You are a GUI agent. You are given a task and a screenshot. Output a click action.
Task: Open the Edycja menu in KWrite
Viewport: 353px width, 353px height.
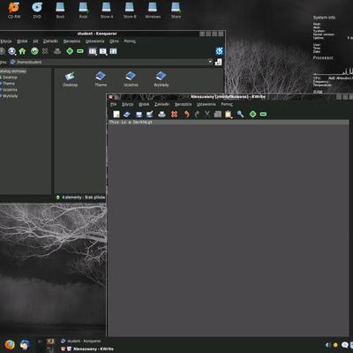coord(128,104)
